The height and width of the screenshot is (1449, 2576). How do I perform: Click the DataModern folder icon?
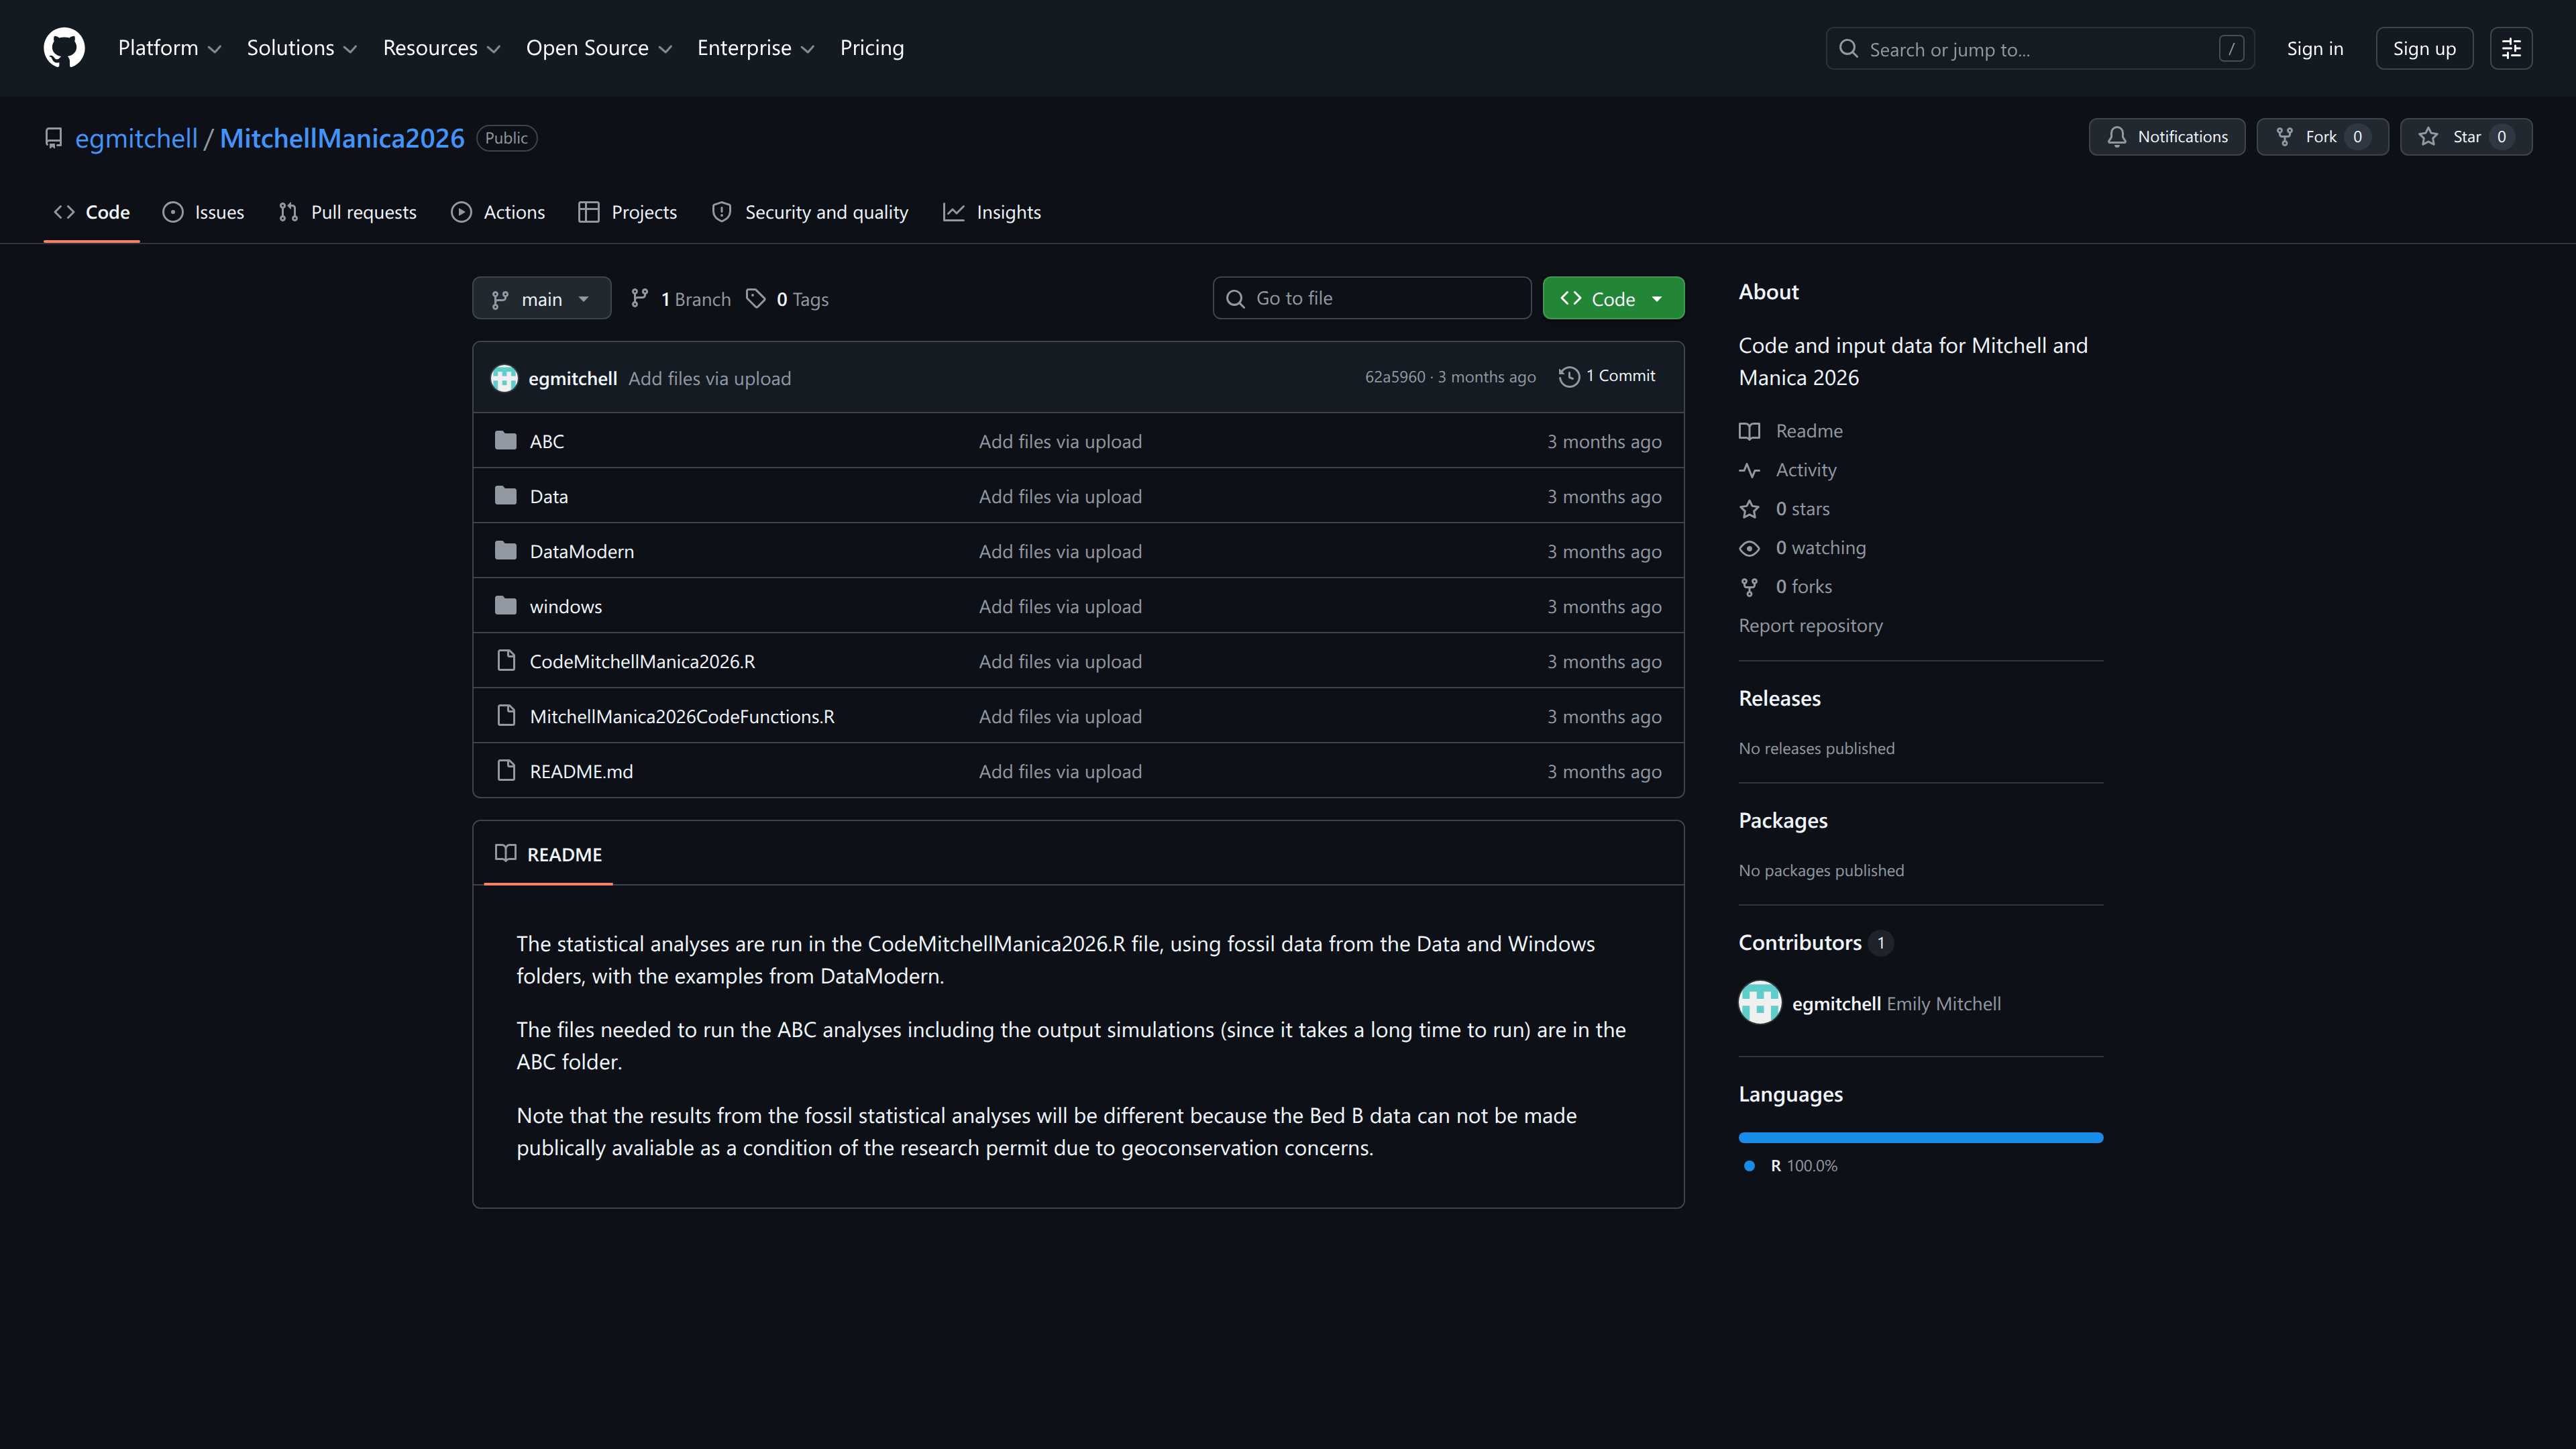tap(506, 551)
